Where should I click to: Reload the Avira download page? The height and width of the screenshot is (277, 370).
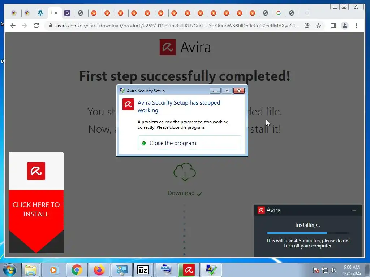36,26
